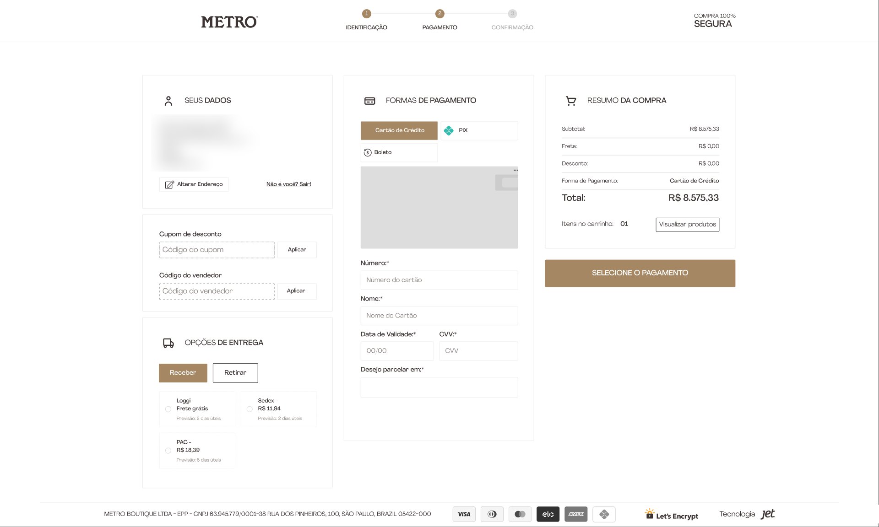Click the Visa card logo in footer

click(x=464, y=514)
